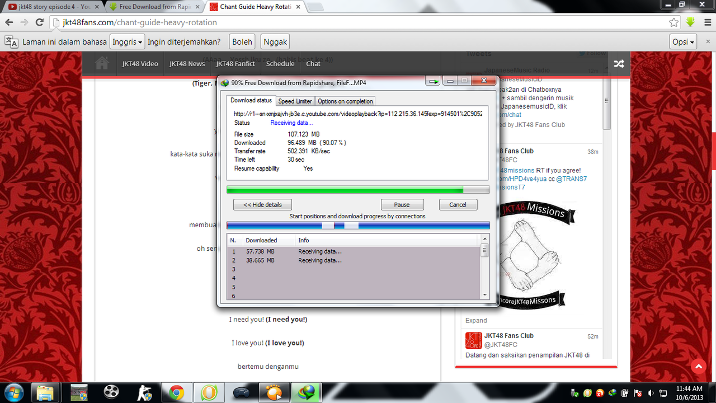
Task: Open Schedule menu item
Action: coord(280,64)
